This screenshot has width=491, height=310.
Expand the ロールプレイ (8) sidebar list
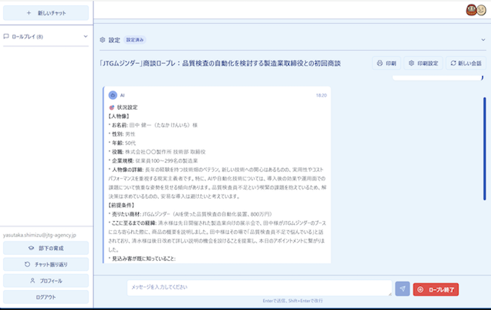85,37
